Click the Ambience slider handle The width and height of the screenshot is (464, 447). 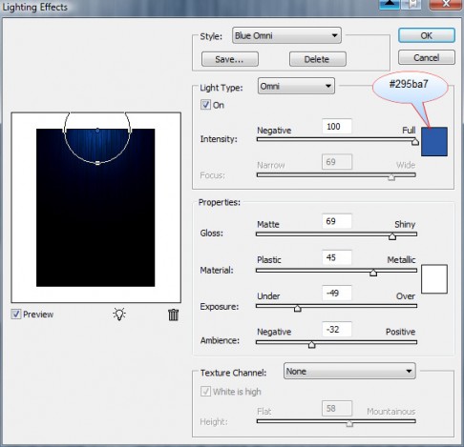pyautogui.click(x=311, y=344)
